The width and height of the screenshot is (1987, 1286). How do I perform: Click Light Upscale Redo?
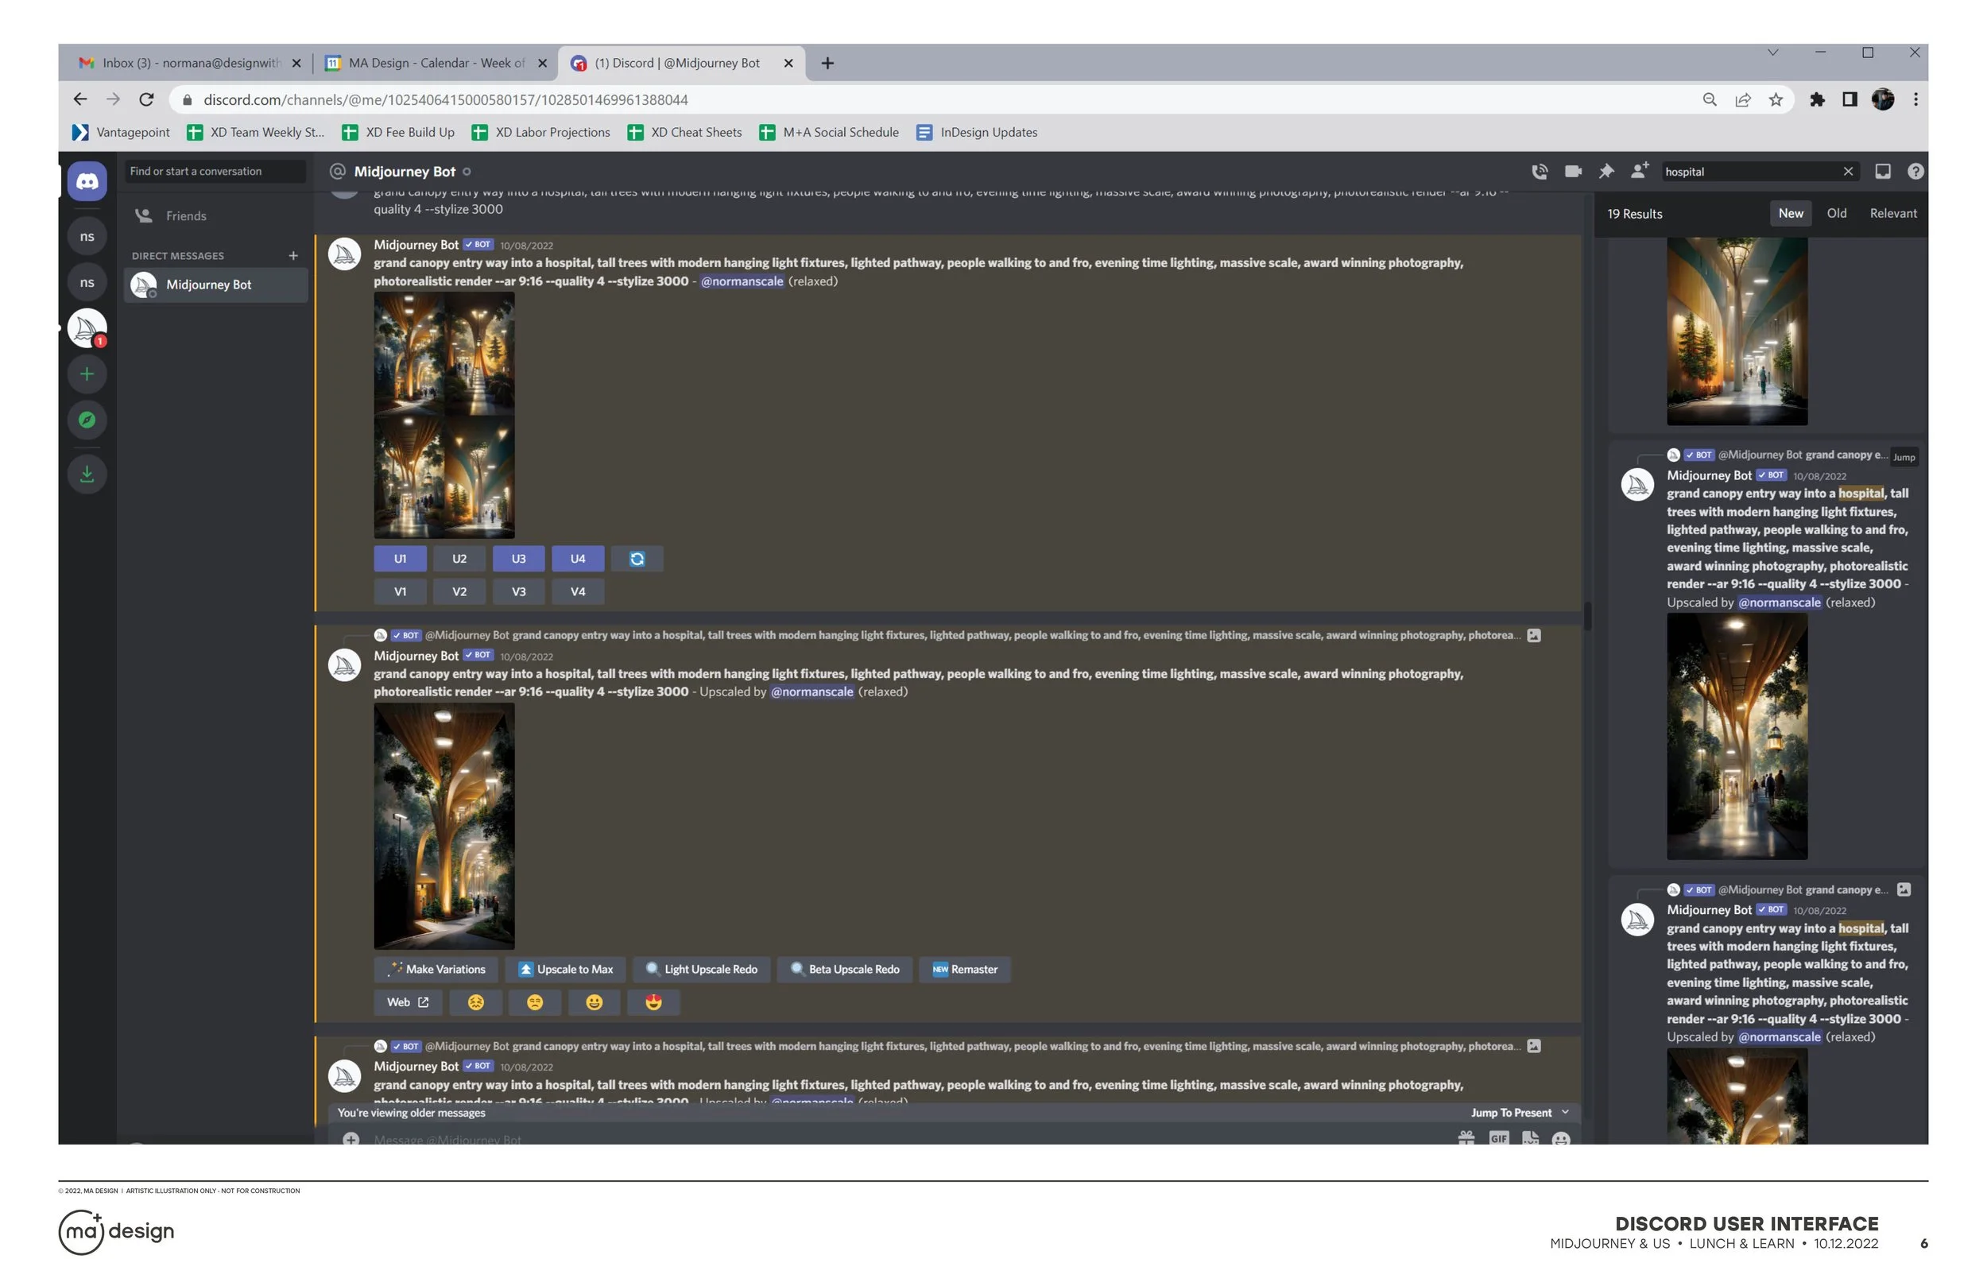pos(702,970)
